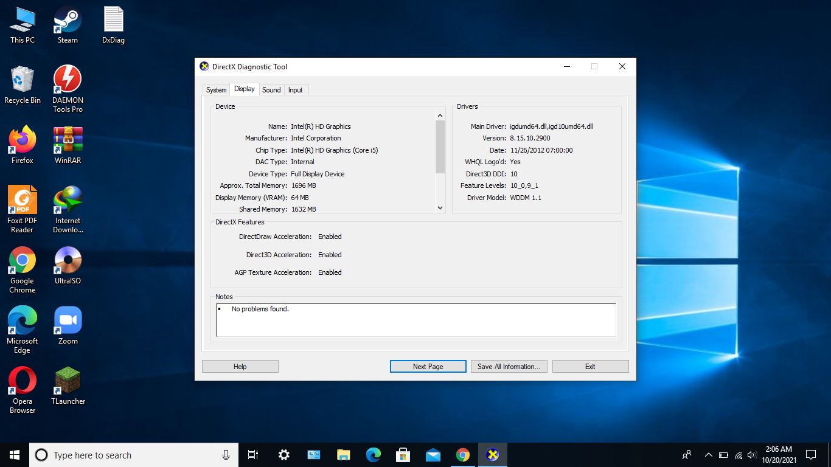Launch UltraISO

click(x=67, y=266)
